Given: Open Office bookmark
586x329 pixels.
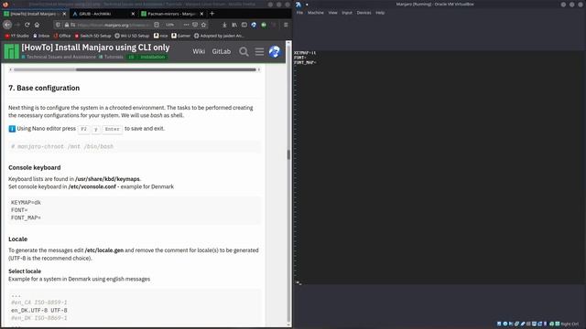Looking at the screenshot, I should coord(62,36).
